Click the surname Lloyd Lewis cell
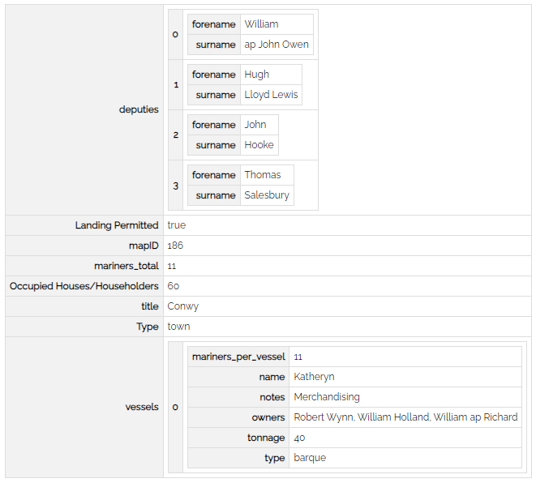 (x=271, y=95)
